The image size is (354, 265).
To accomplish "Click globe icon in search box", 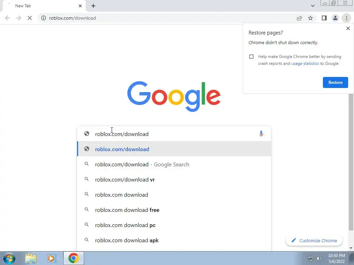I will (x=87, y=134).
